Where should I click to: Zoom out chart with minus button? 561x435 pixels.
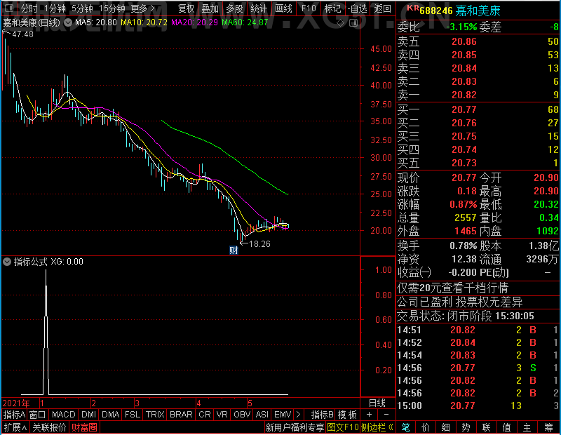click(386, 415)
